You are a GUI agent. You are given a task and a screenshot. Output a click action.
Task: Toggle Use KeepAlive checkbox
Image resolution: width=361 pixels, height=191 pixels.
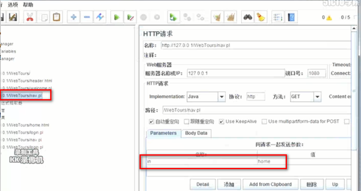click(x=221, y=121)
